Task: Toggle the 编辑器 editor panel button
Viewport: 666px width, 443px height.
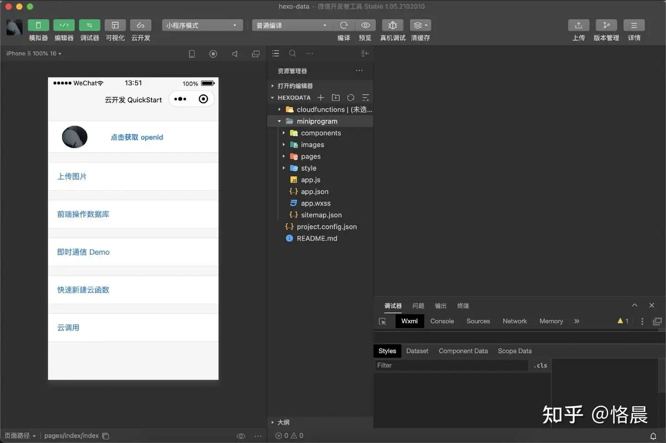Action: point(64,25)
